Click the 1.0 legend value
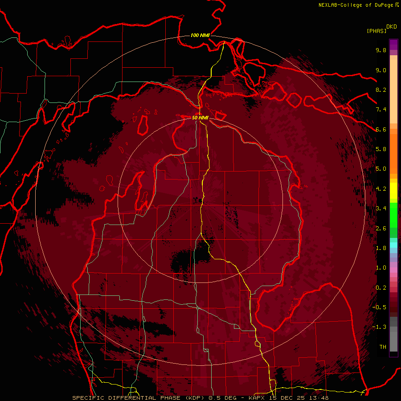The height and width of the screenshot is (401, 401). coord(381,268)
